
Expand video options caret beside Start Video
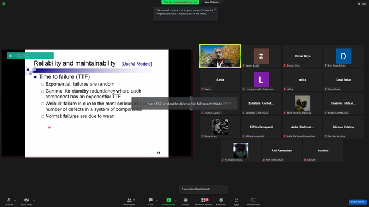click(33, 200)
